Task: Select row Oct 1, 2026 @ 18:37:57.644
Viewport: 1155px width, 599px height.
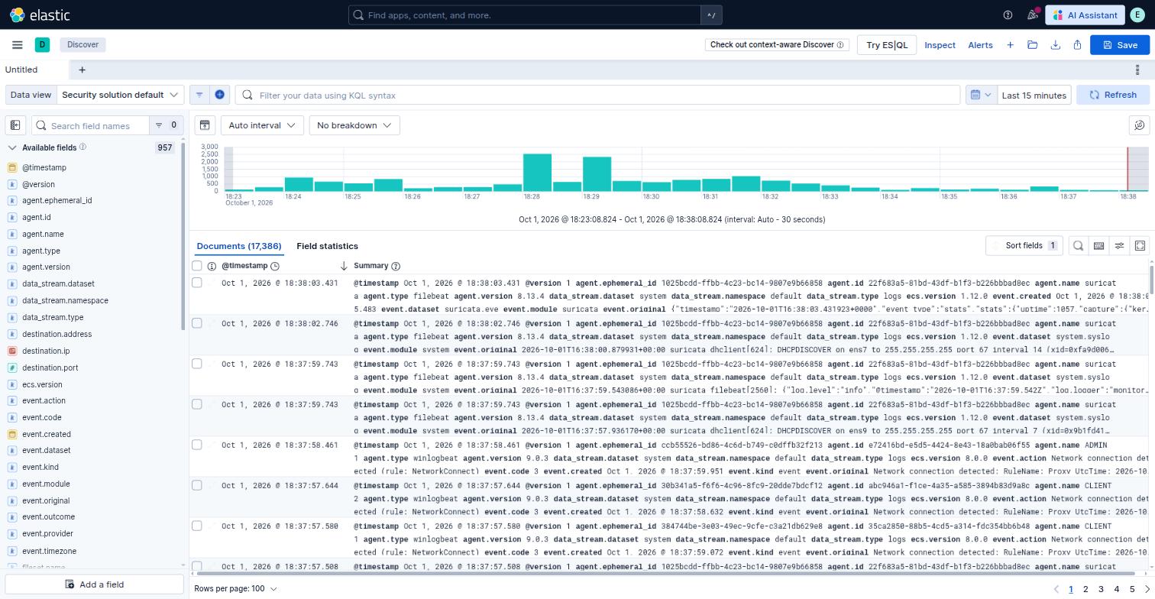Action: click(x=197, y=485)
